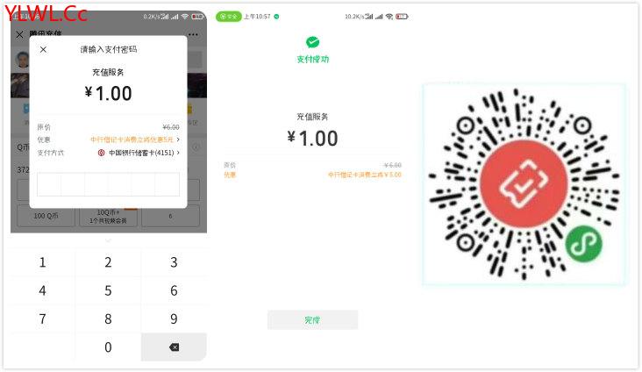
Task: Collapse the numeric keypad with the chevron
Action: 108,240
